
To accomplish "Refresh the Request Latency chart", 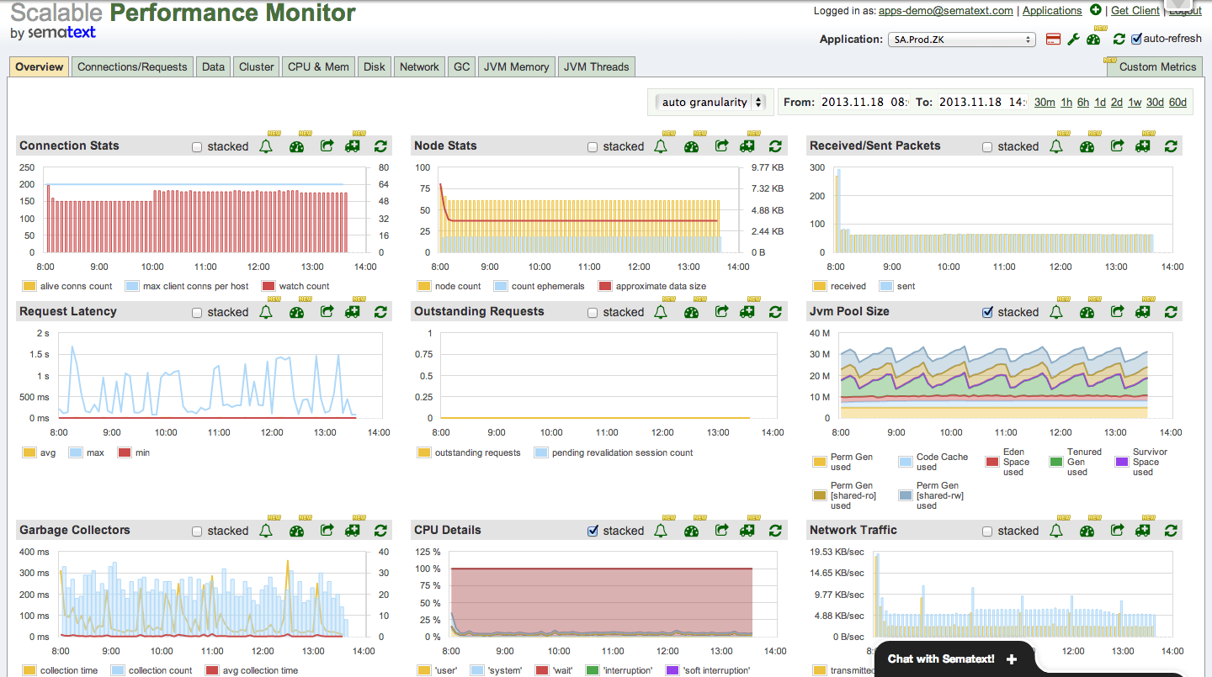I will coord(380,312).
